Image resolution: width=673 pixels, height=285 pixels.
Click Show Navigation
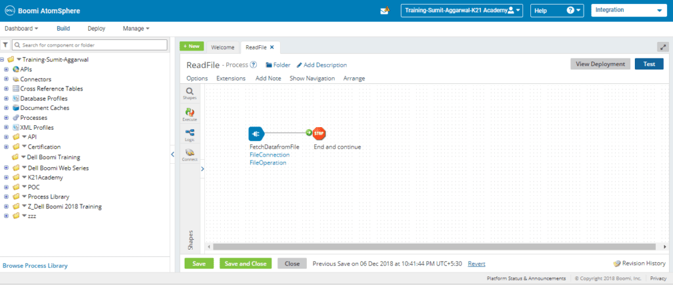pos(312,79)
